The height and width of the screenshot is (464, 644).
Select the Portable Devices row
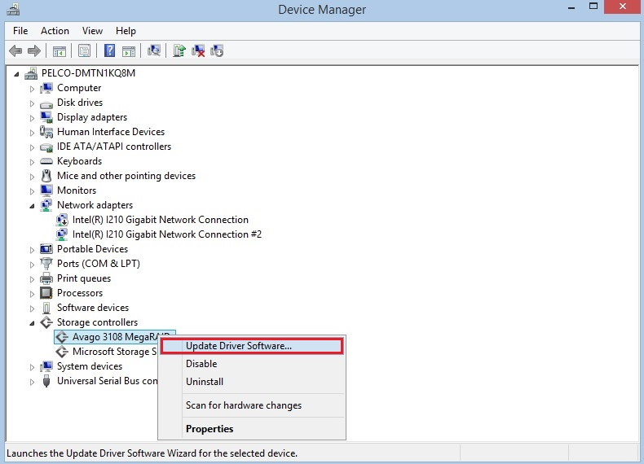(92, 249)
